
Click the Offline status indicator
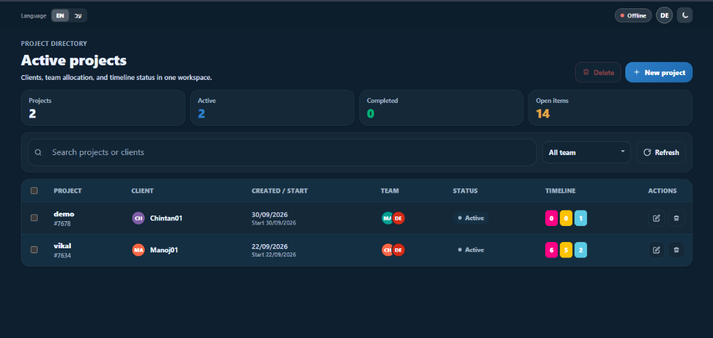(x=633, y=15)
